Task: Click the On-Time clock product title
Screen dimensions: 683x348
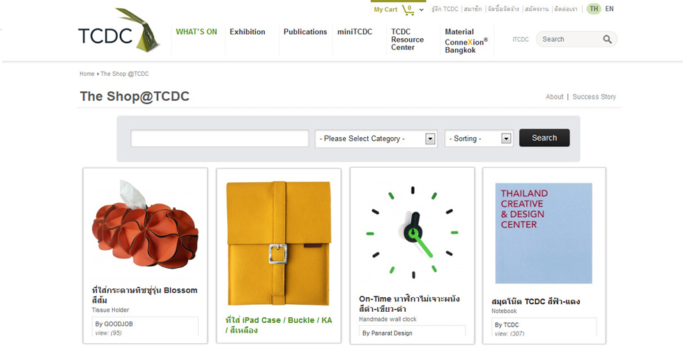Action: pyautogui.click(x=409, y=303)
